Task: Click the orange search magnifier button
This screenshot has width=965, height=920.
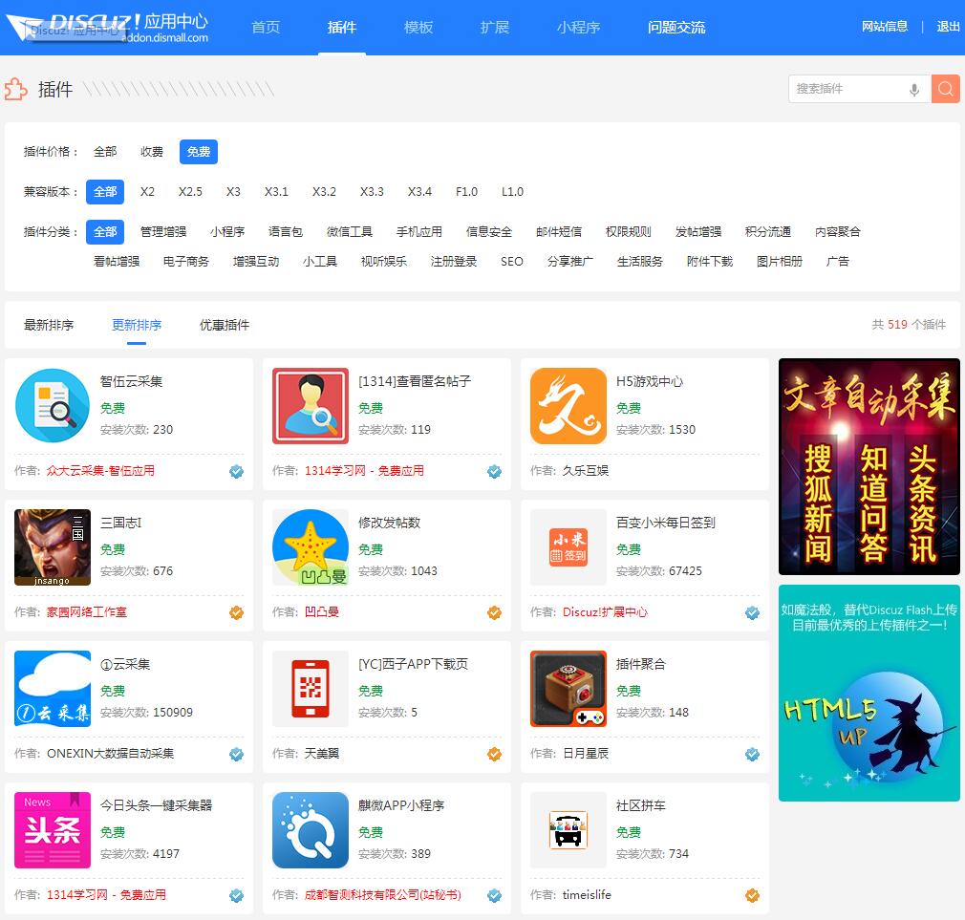Action: [x=945, y=89]
